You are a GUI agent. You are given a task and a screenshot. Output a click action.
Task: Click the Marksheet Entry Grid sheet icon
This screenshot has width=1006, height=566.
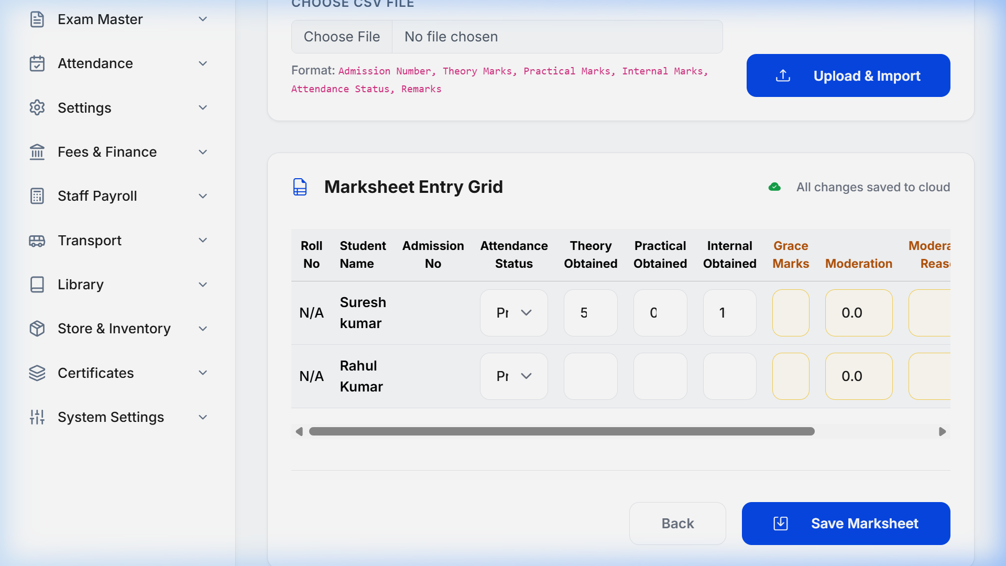coord(300,187)
